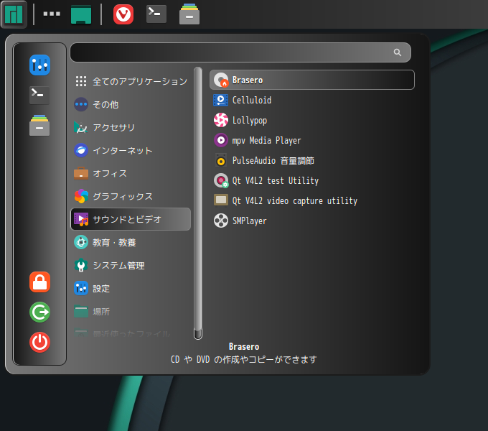The width and height of the screenshot is (488, 431).
Task: Select 場所 category
Action: [x=131, y=312]
